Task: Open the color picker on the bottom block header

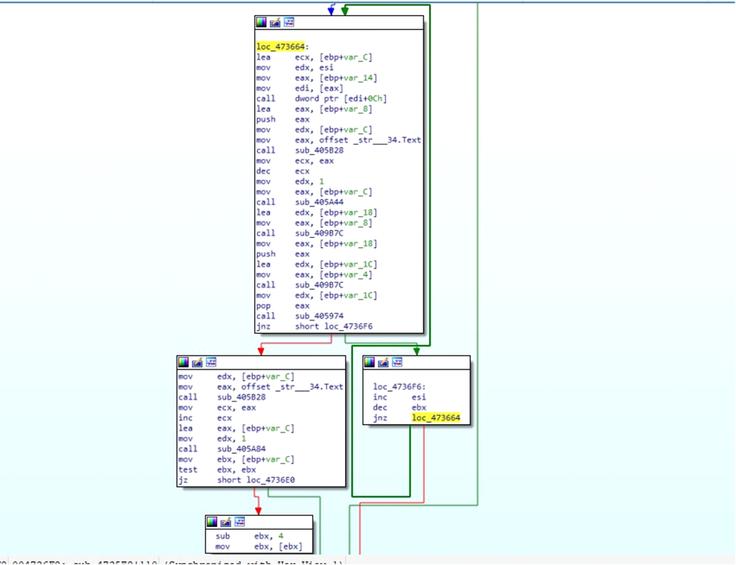Action: 212,522
